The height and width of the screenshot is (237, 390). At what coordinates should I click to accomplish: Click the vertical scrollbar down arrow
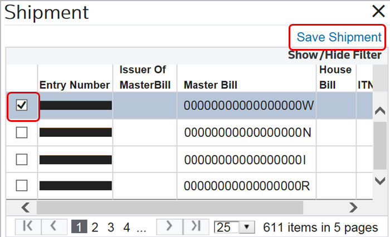(x=380, y=181)
